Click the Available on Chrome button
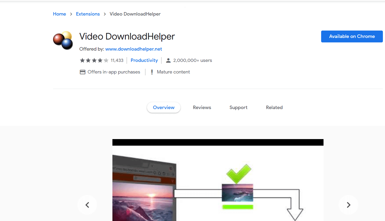385x221 pixels. 352,36
